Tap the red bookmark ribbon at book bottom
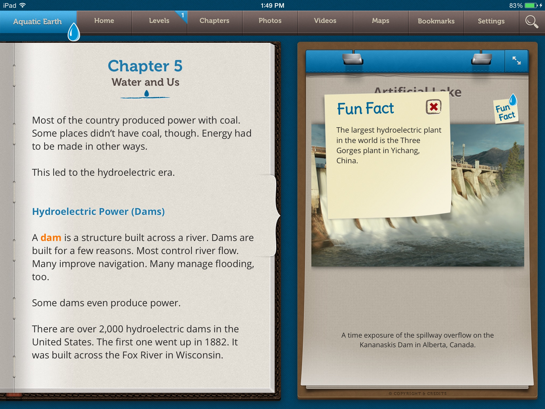The width and height of the screenshot is (545, 409). click(x=14, y=395)
